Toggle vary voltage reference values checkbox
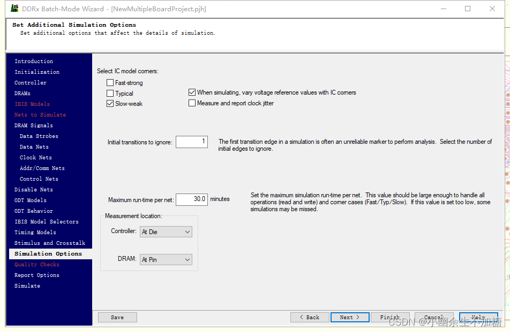 click(192, 92)
